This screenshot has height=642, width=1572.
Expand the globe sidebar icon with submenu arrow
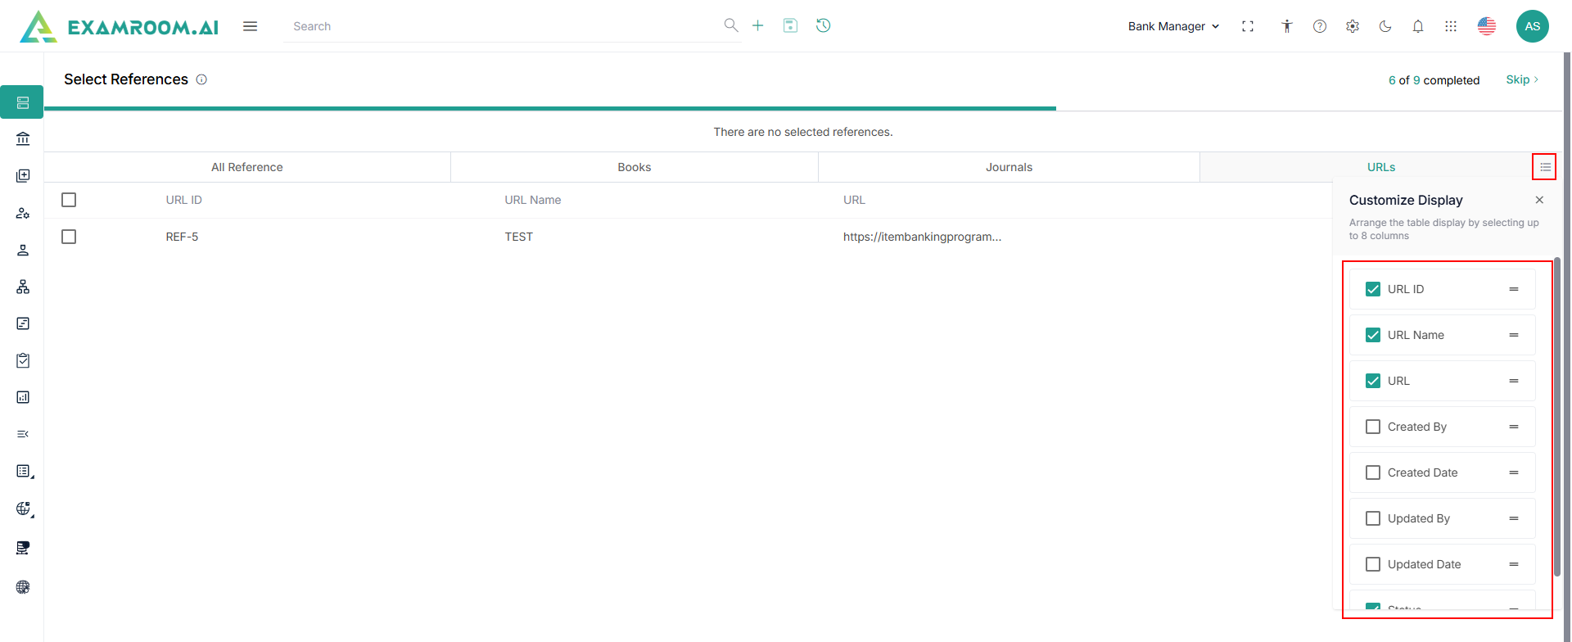(x=25, y=509)
